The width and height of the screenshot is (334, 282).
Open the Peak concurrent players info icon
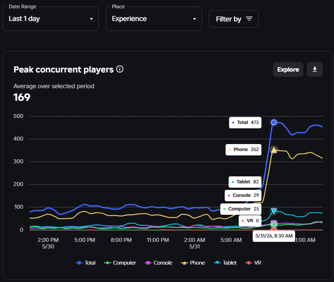(120, 69)
